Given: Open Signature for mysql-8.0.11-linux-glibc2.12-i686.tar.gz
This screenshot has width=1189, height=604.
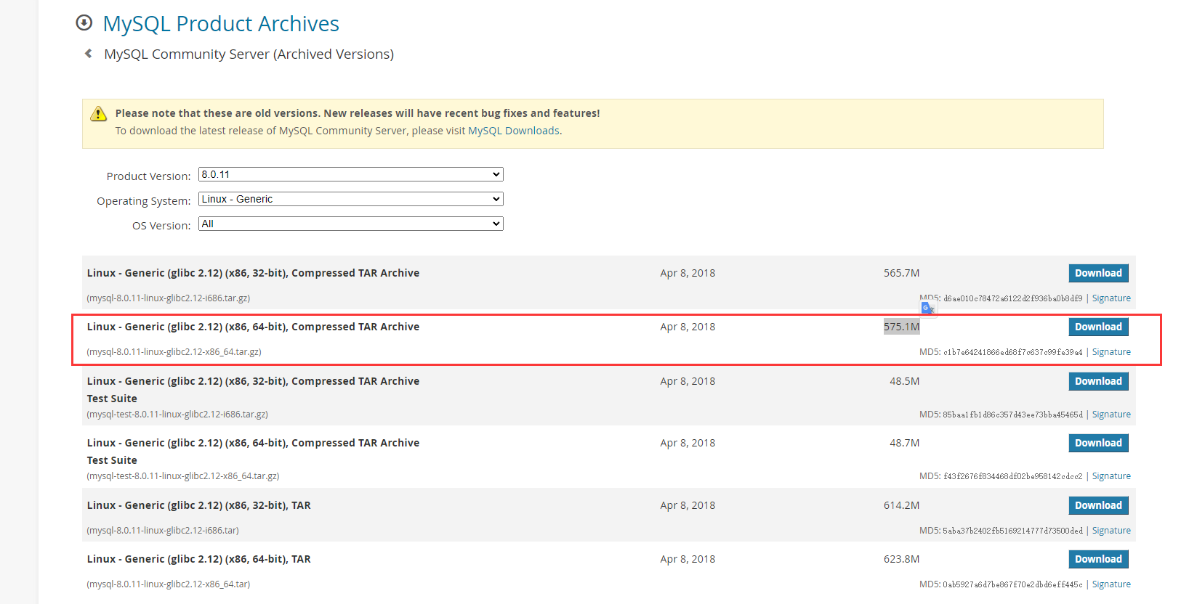Looking at the screenshot, I should (1111, 298).
